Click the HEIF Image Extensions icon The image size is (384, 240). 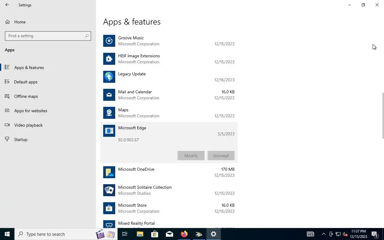click(109, 59)
